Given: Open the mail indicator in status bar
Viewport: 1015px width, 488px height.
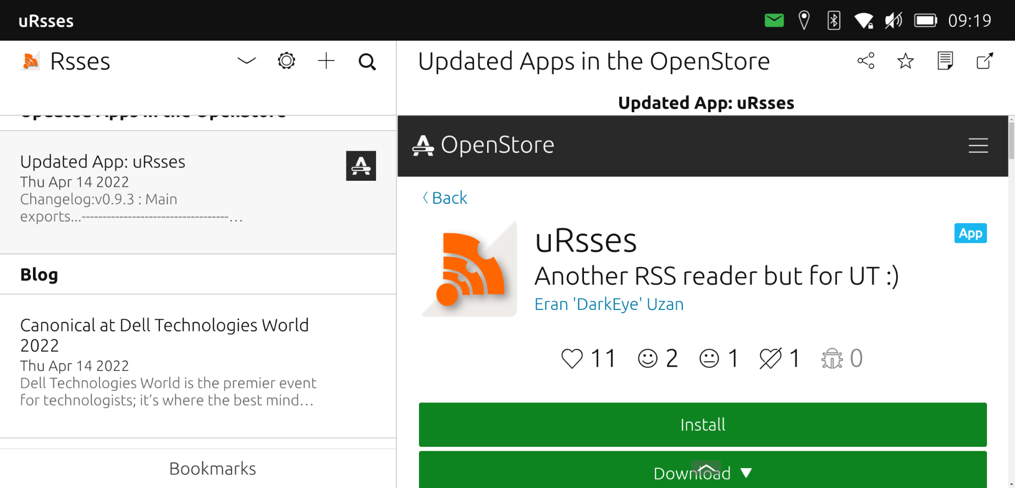Looking at the screenshot, I should pos(774,21).
